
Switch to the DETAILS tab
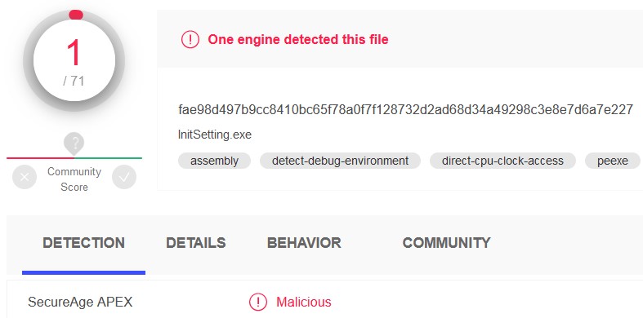click(195, 243)
